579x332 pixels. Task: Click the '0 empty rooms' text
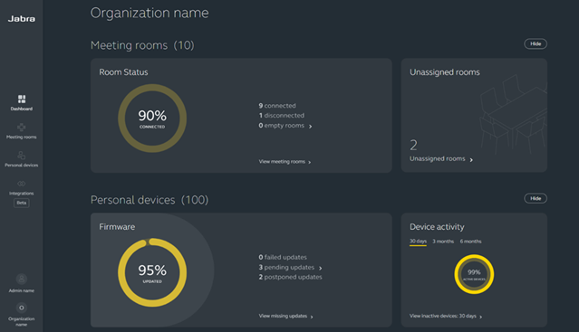[x=282, y=125]
